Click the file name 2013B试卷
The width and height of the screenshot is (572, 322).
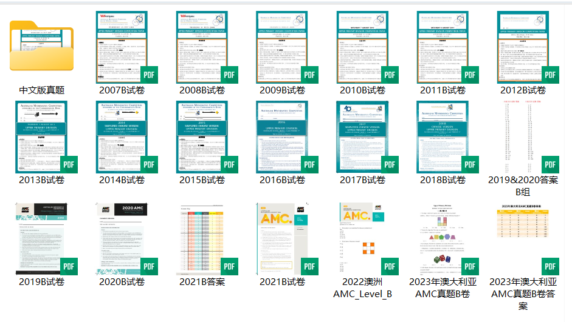click(41, 180)
